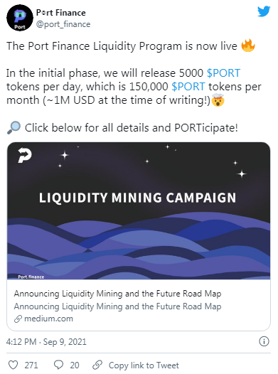
Task: Open the Port Finance display name
Action: pyautogui.click(x=61, y=13)
